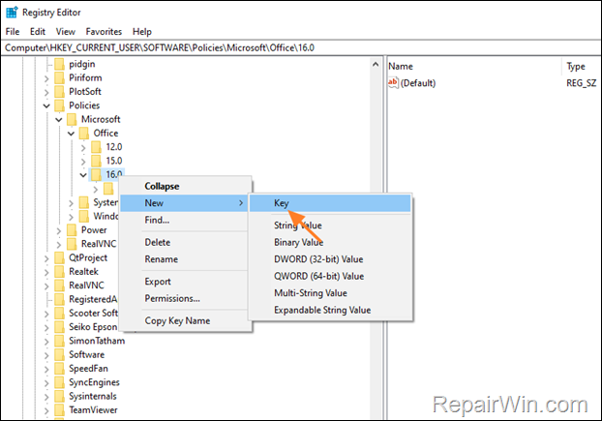Click the 12.0 folder icon
Image resolution: width=602 pixels, height=421 pixels.
[x=96, y=147]
